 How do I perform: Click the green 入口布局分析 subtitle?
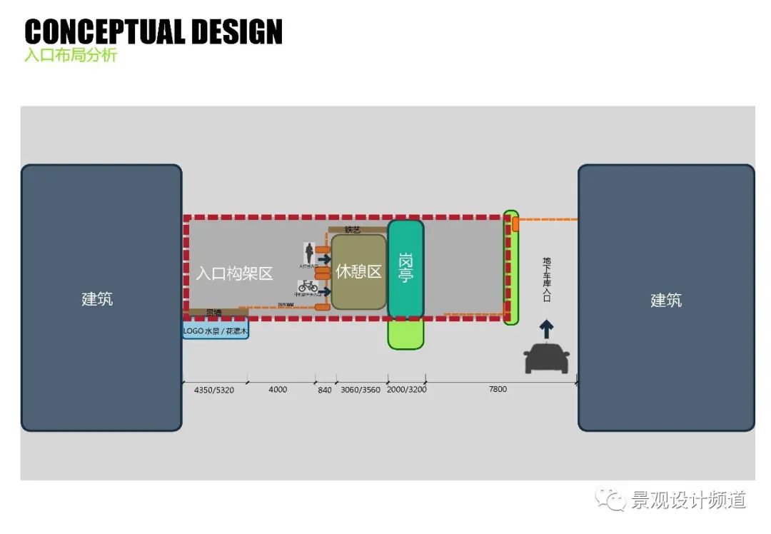71,56
